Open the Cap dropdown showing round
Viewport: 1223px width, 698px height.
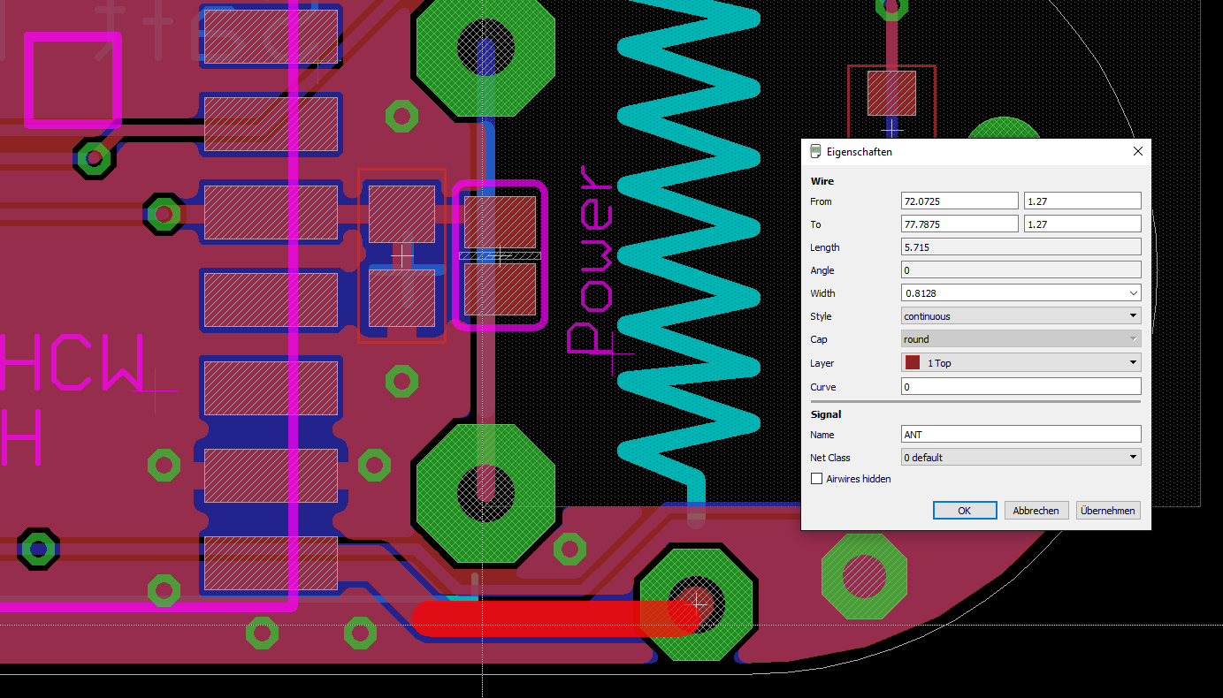click(x=1021, y=339)
